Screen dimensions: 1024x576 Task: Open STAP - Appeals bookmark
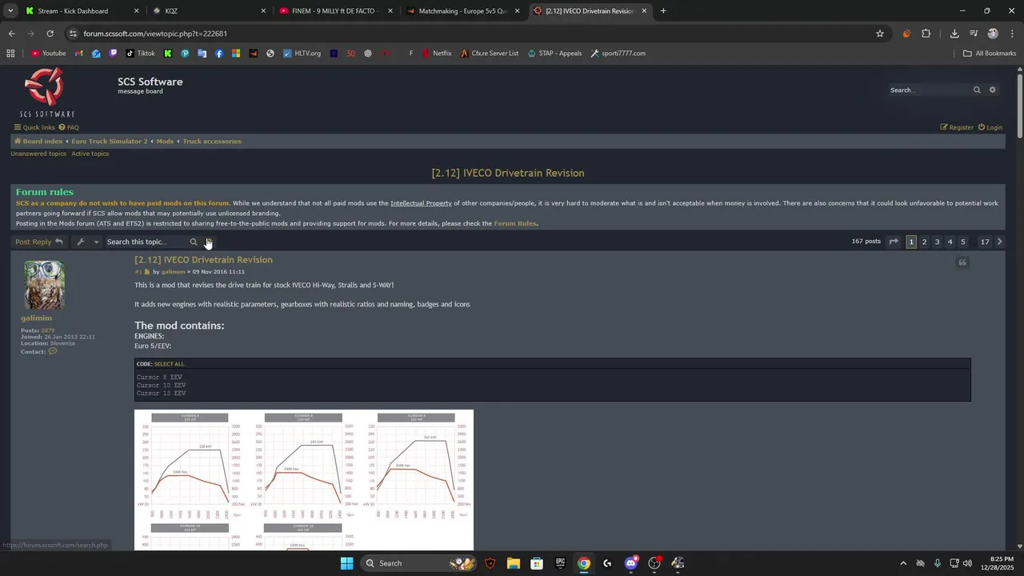[x=554, y=54]
